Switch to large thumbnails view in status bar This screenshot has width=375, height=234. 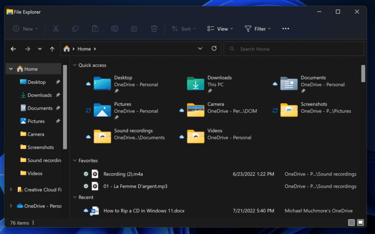tap(360, 223)
